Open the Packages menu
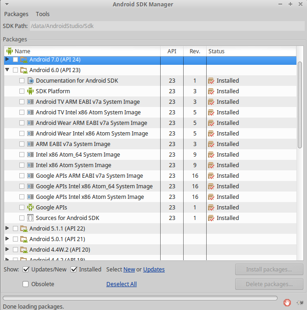Viewport: 307px width, 310px height. point(16,14)
